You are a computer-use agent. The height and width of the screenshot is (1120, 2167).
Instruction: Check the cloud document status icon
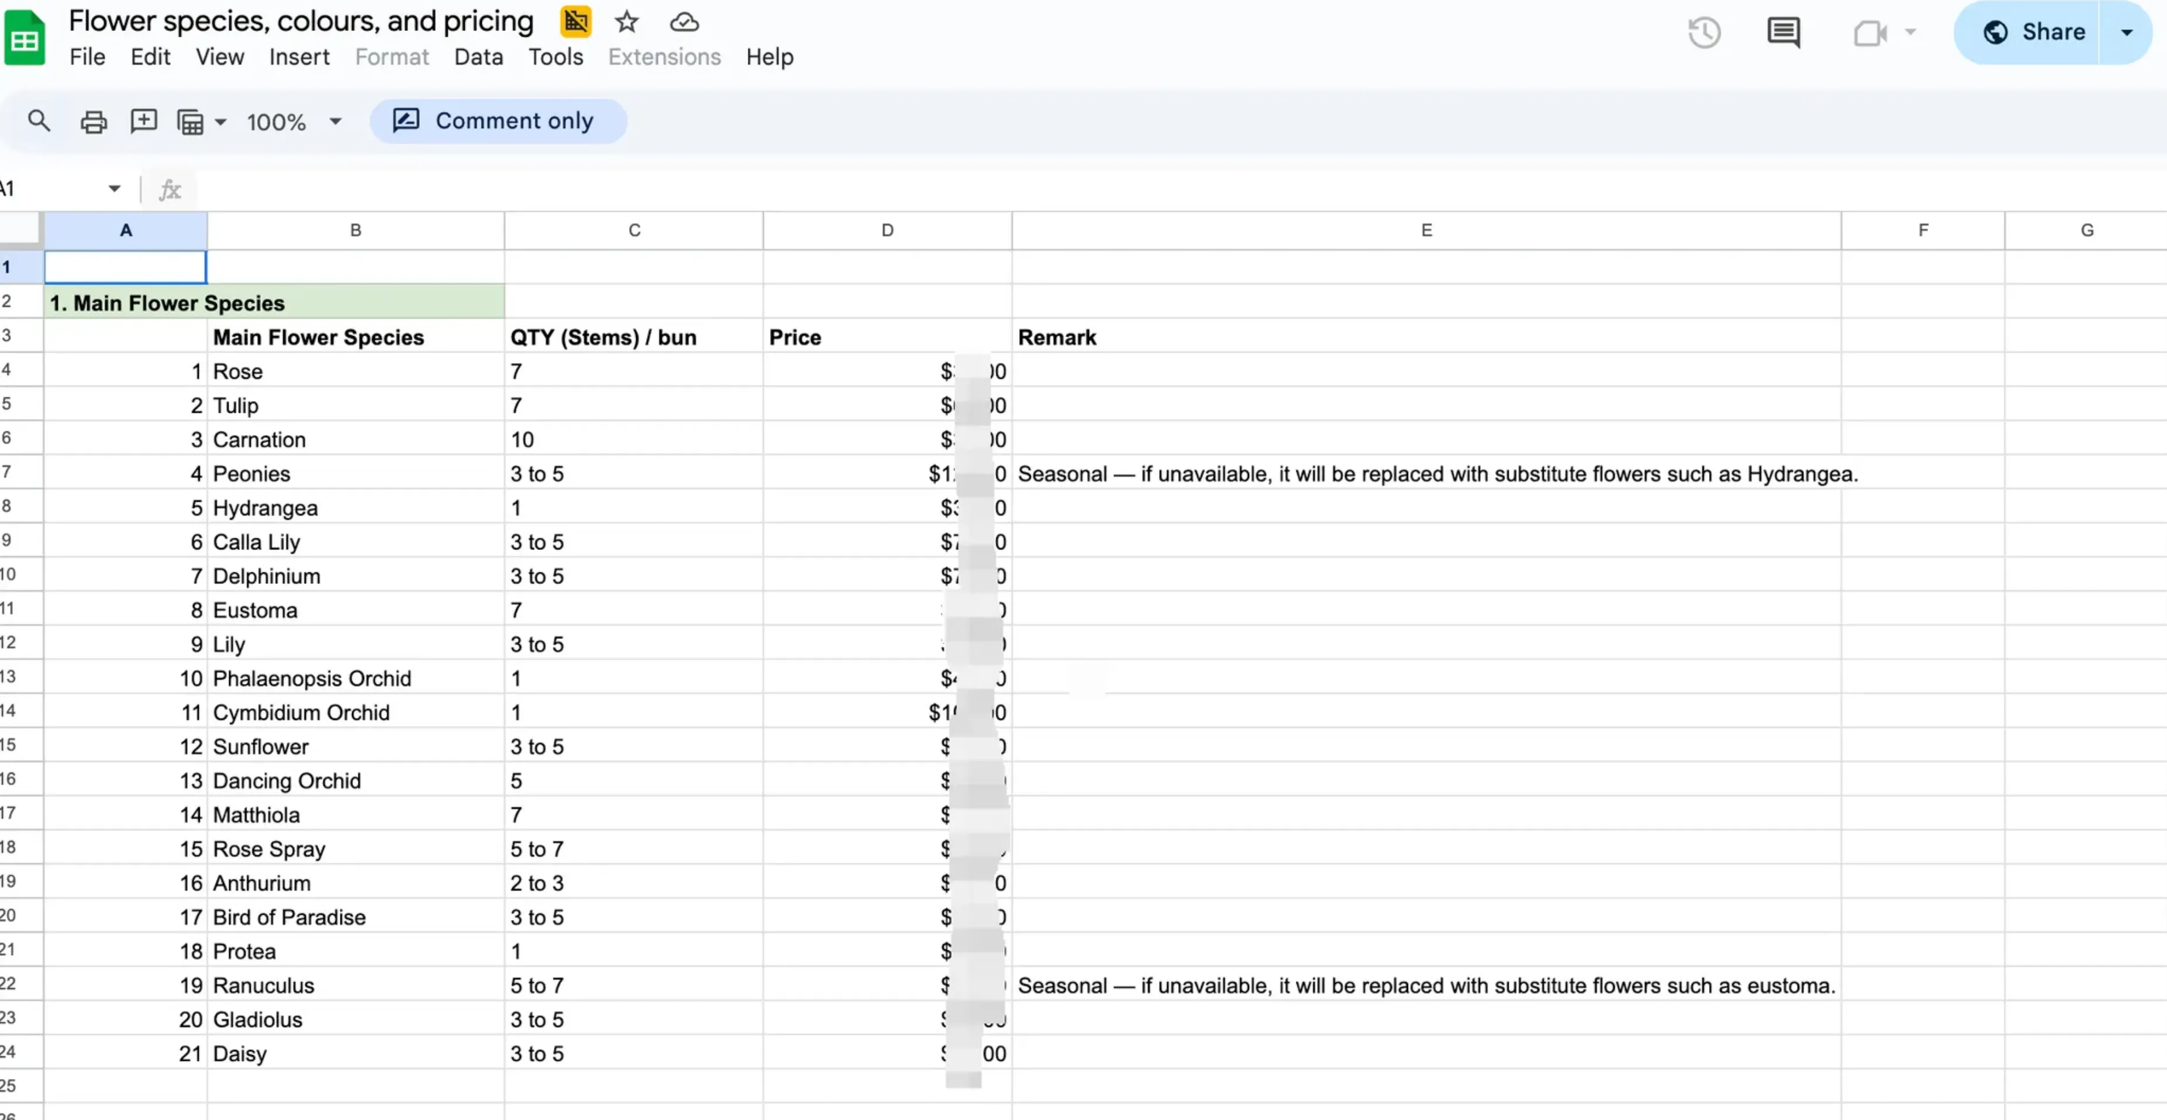tap(684, 22)
